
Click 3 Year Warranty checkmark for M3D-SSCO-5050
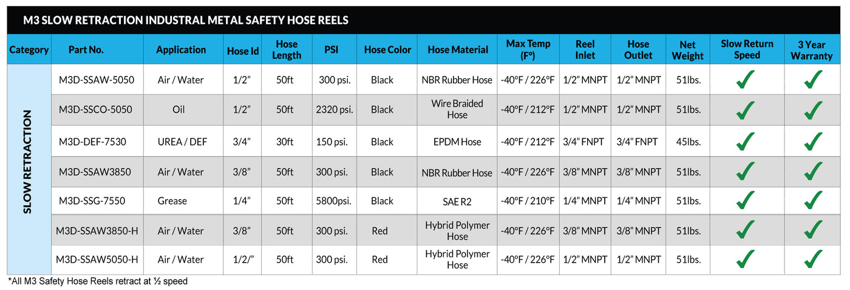[x=814, y=110]
